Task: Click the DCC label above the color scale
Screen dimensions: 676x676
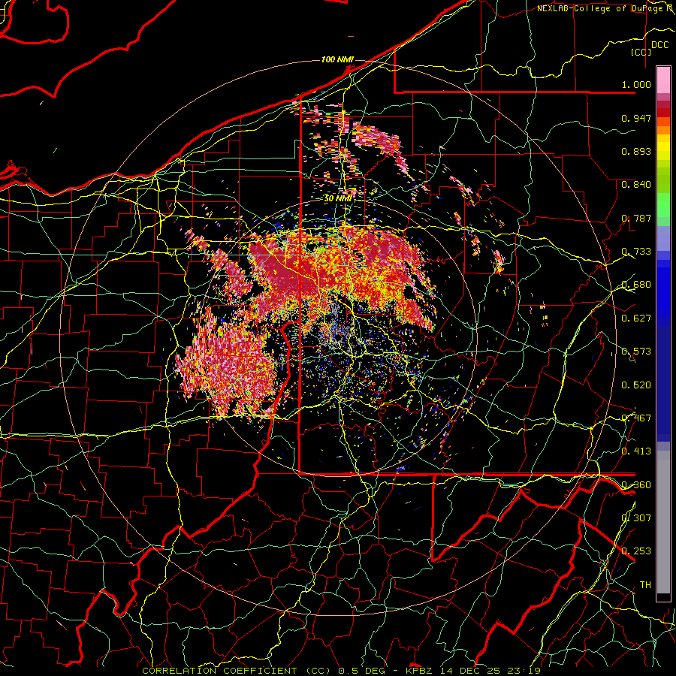Action: [x=659, y=45]
